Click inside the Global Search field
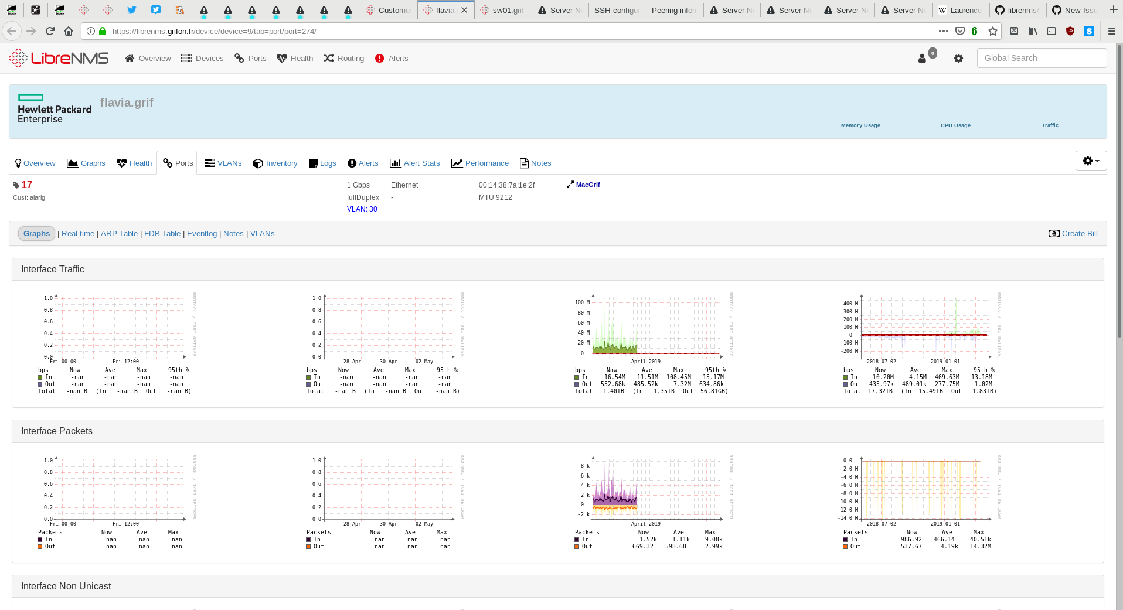The image size is (1123, 610). 1042,58
